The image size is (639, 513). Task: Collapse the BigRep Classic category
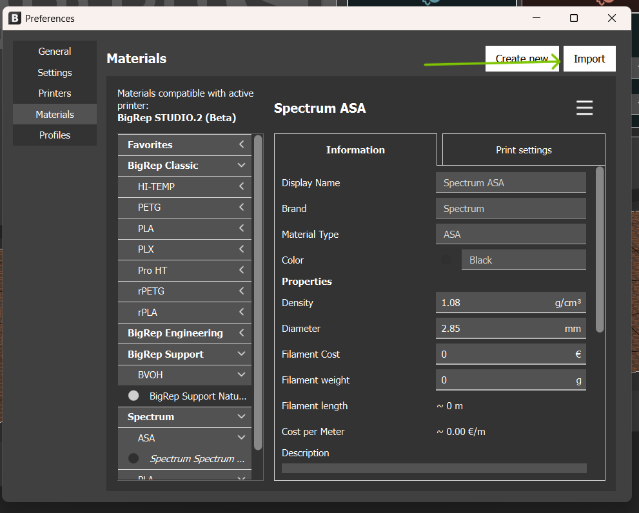tap(184, 166)
